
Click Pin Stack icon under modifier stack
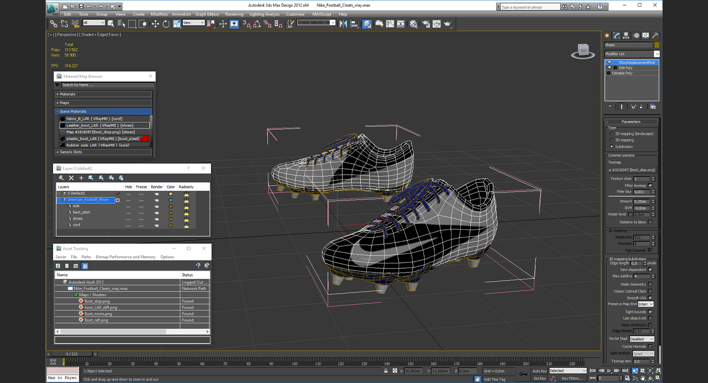pyautogui.click(x=609, y=107)
